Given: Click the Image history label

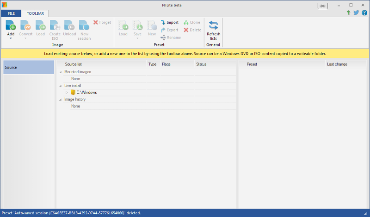Looking at the screenshot, I should [x=75, y=99].
